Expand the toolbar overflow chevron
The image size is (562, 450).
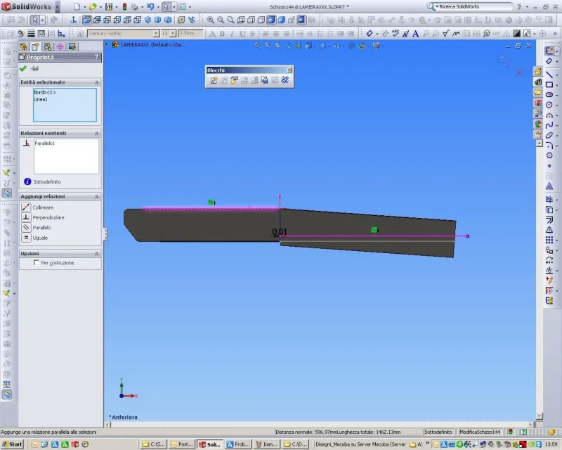click(x=555, y=33)
